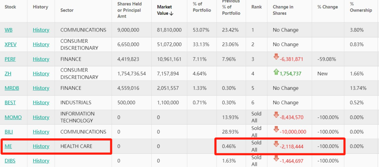
Task: Click the red down arrow in PERF row
Action: [276, 57]
